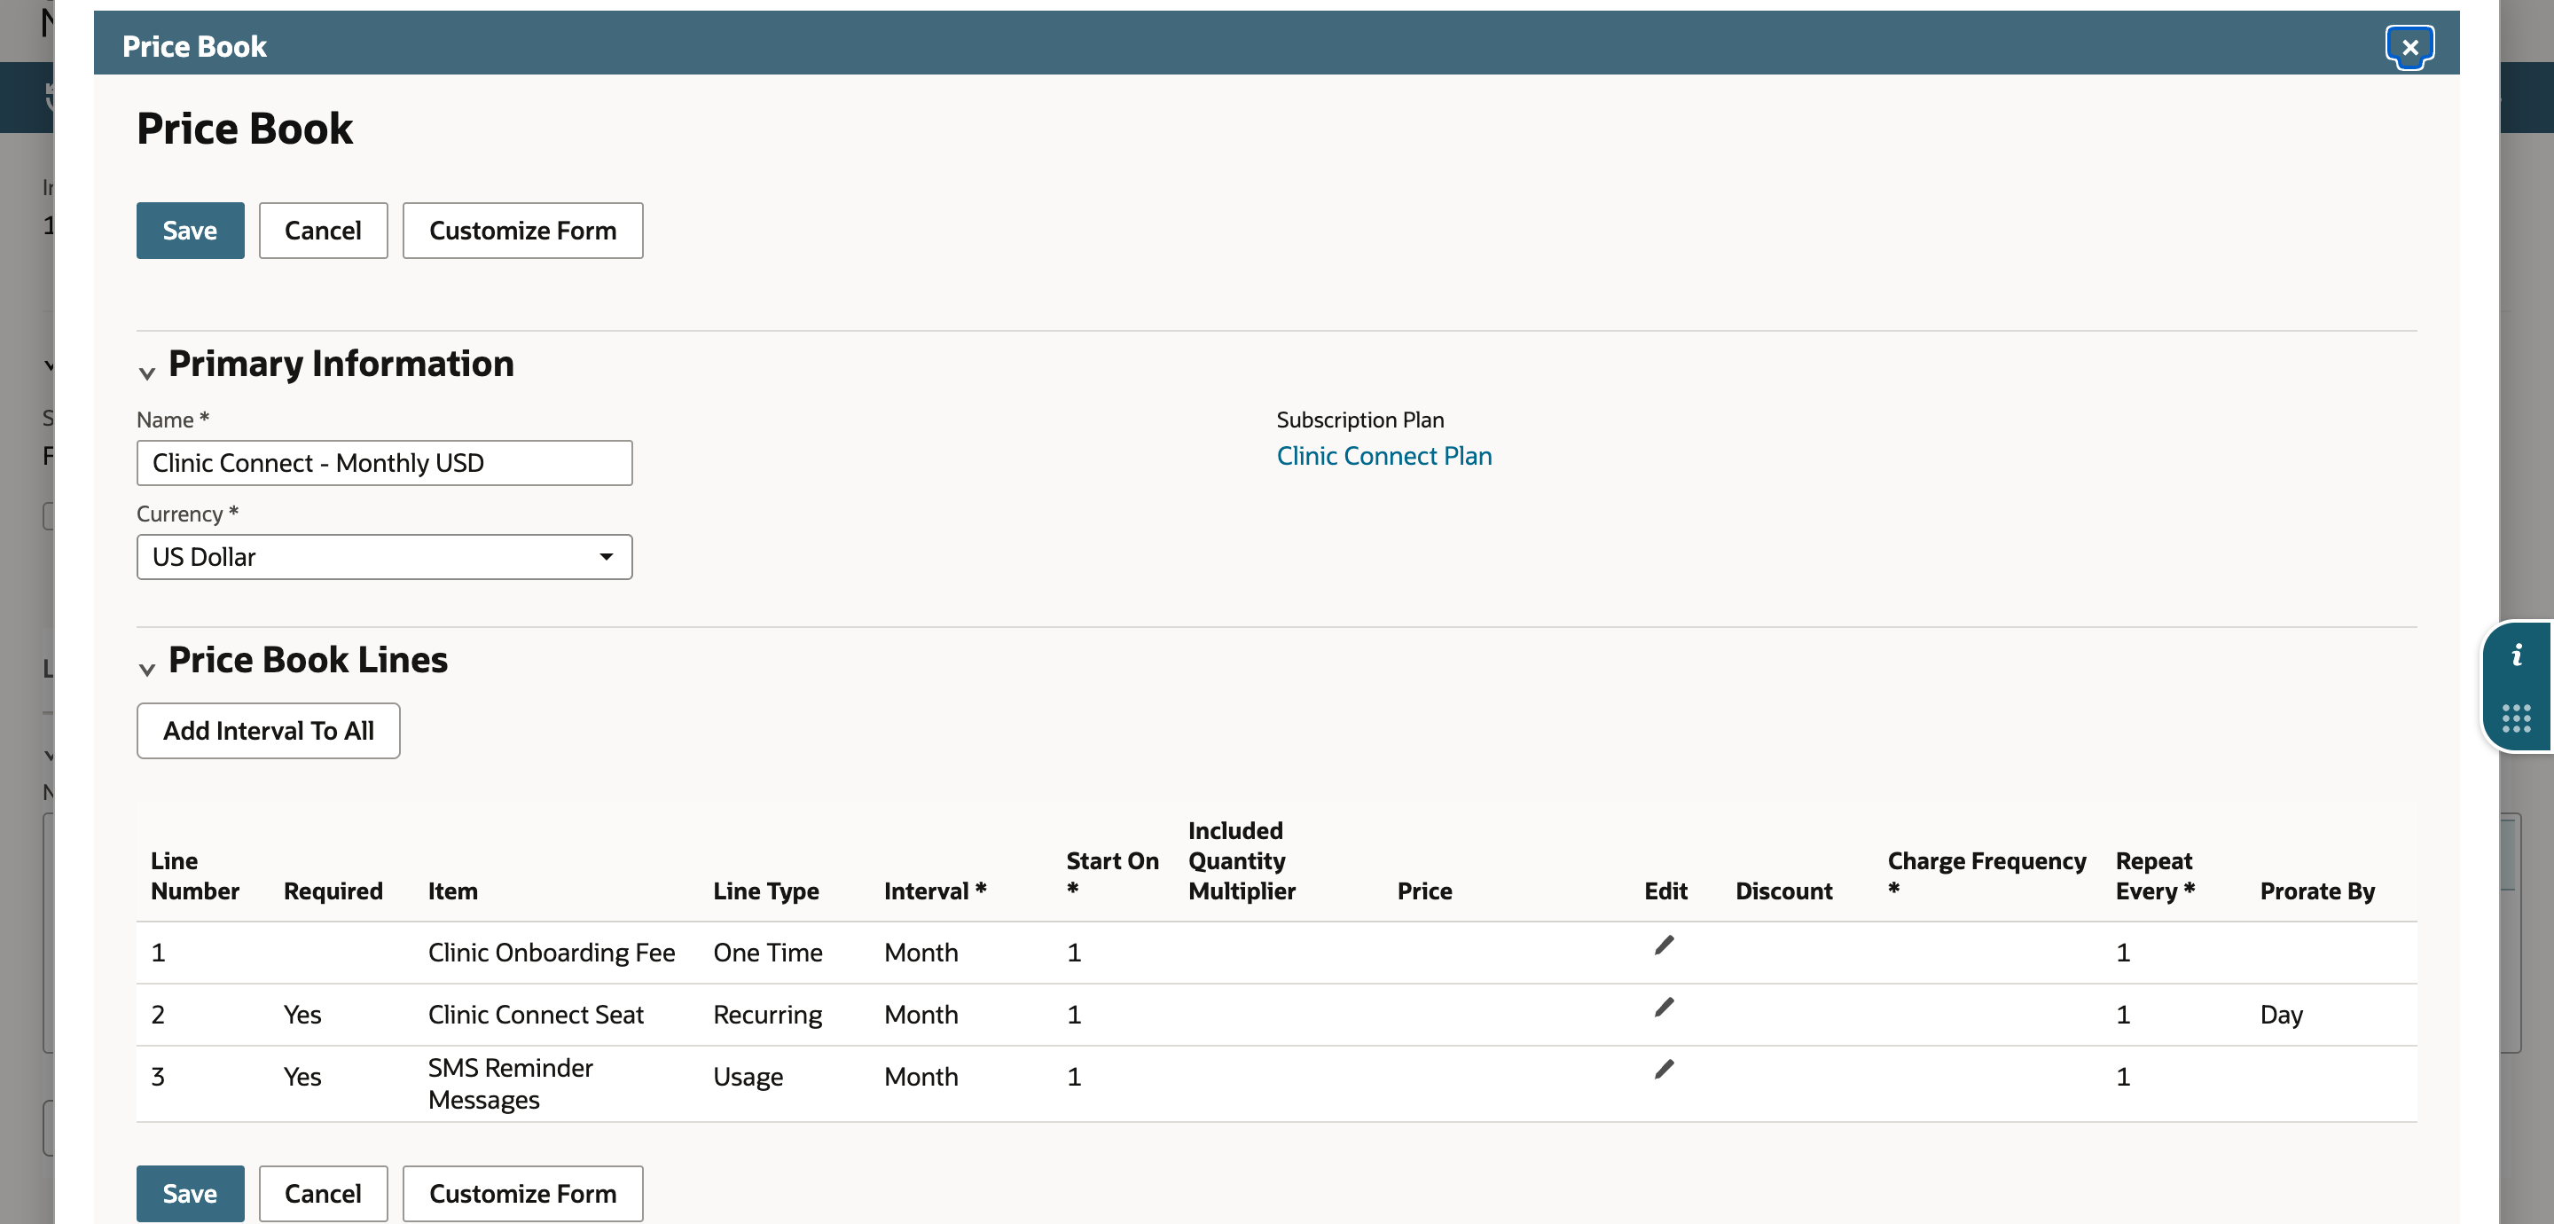Click the Interval column header
The width and height of the screenshot is (2554, 1224).
(x=935, y=891)
